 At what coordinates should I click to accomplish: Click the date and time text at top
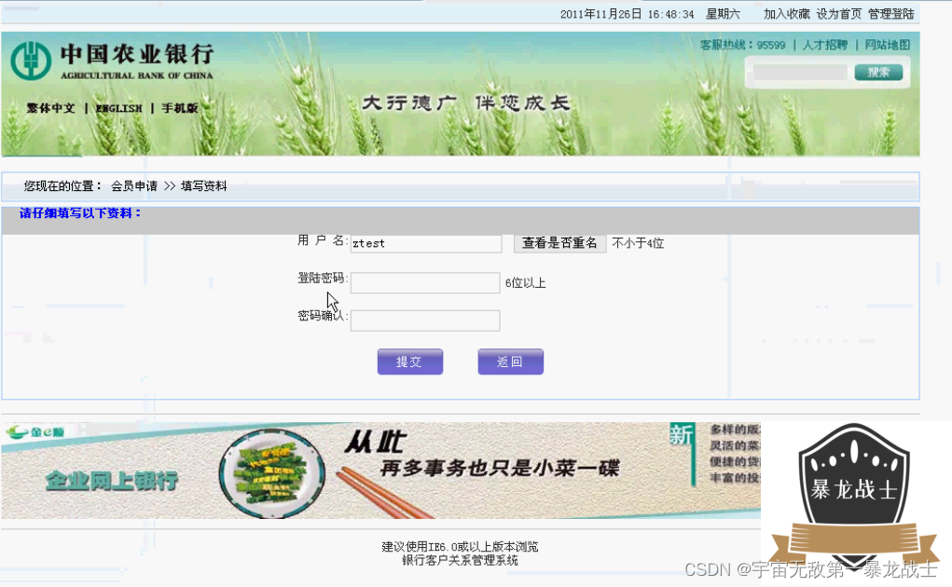[627, 14]
